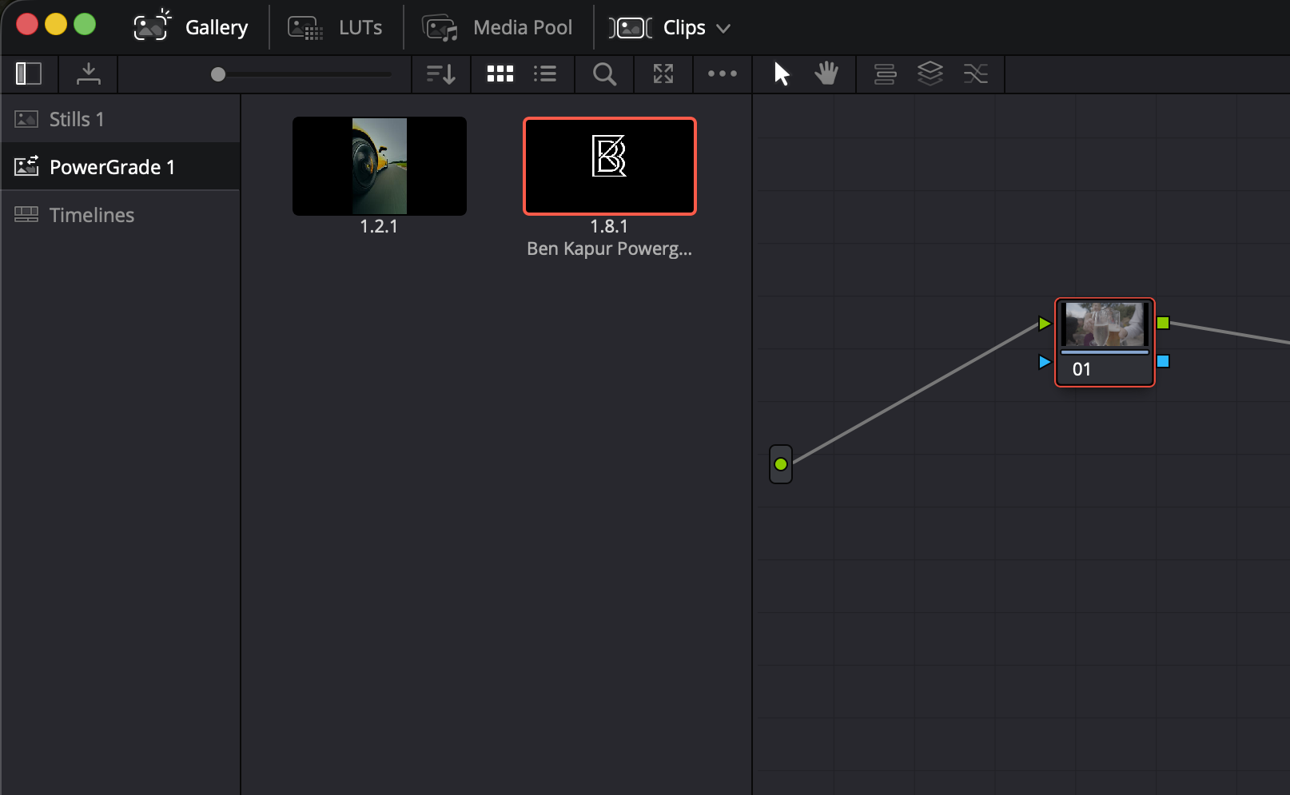Screen dimensions: 1290x795
Task: Click the import stills icon
Action: point(88,74)
